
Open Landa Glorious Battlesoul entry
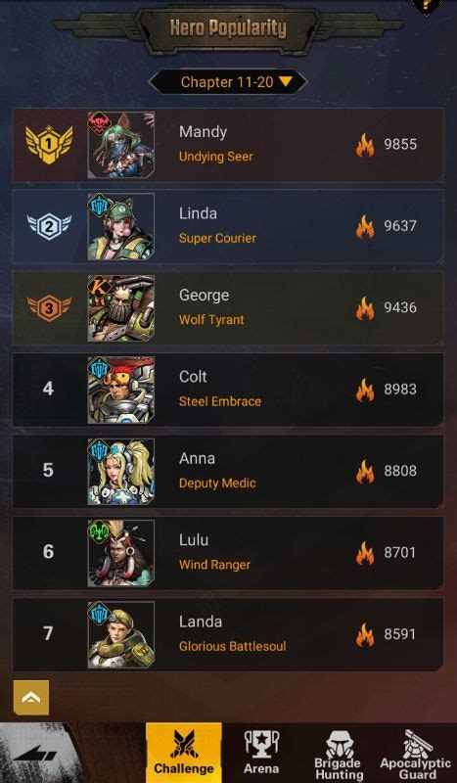228,634
